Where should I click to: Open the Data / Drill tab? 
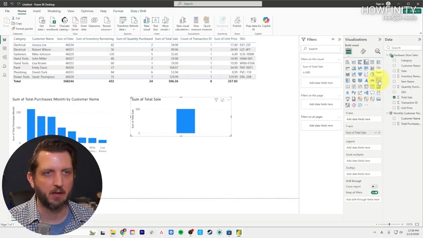click(x=138, y=11)
